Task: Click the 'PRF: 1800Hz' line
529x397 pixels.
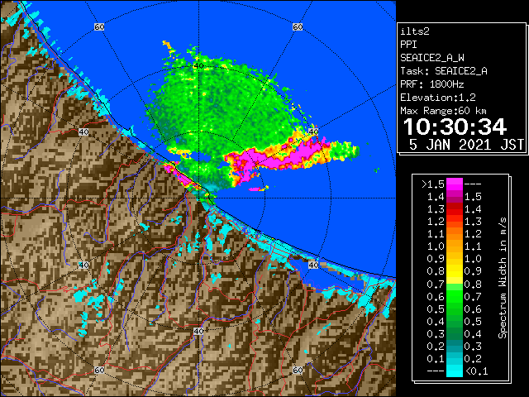Action: coord(431,84)
